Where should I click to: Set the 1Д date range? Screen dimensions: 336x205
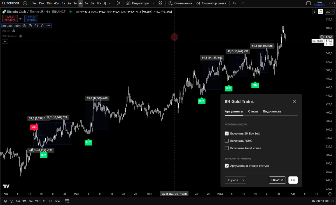point(5,201)
